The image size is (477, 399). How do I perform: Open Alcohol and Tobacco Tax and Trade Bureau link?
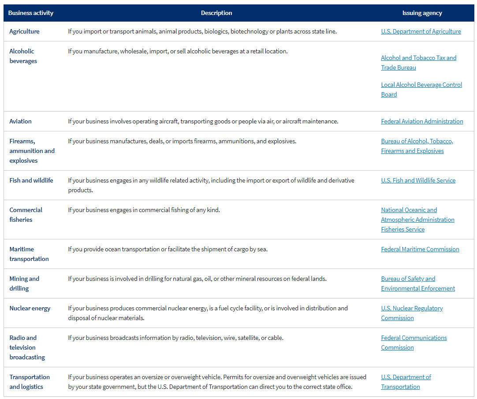click(419, 63)
